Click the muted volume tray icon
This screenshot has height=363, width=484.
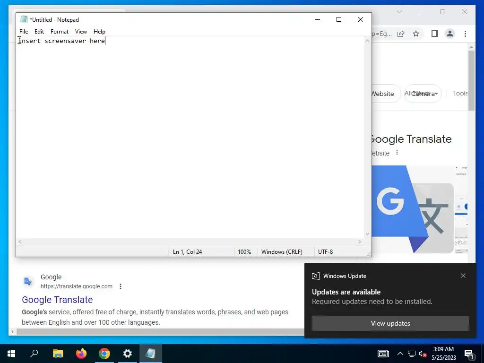423,354
